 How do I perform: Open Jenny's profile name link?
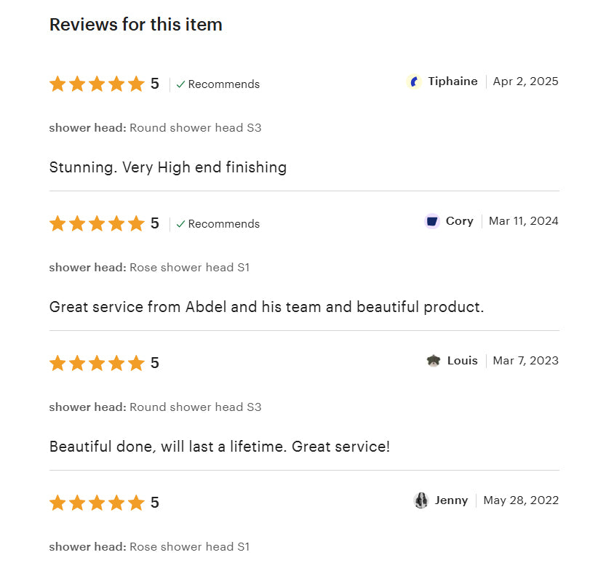click(451, 500)
